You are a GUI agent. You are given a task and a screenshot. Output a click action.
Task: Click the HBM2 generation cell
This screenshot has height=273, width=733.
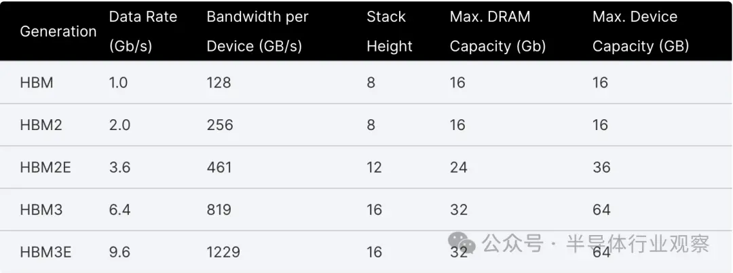(x=41, y=125)
